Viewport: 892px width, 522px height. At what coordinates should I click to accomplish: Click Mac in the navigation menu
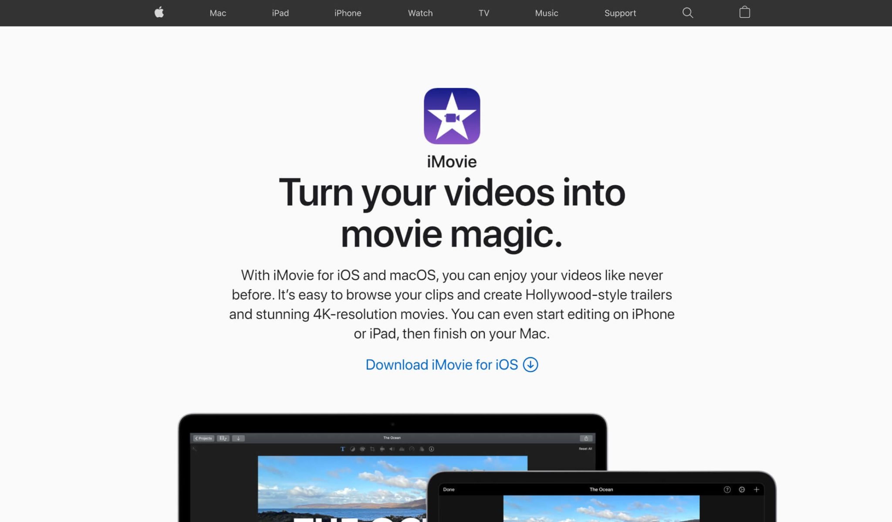click(217, 13)
